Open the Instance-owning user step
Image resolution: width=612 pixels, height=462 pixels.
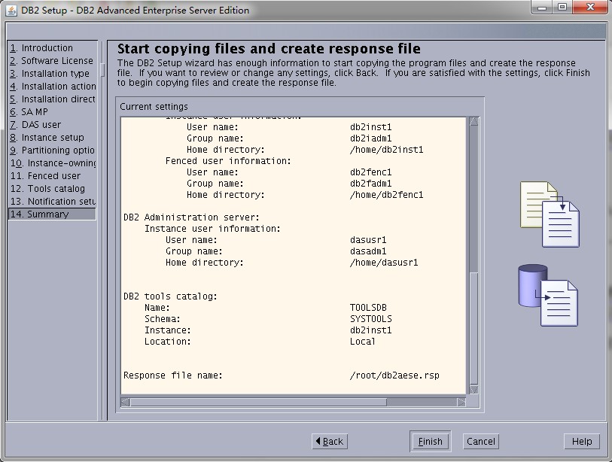(52, 163)
